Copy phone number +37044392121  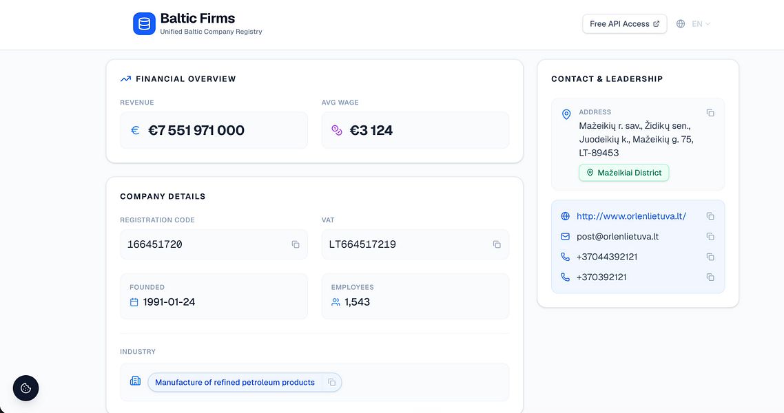(710, 257)
